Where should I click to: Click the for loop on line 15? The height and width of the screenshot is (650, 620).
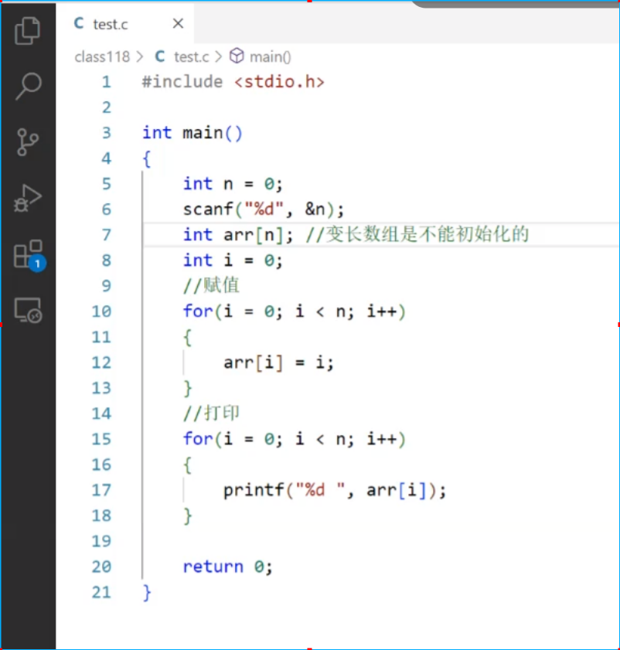pyautogui.click(x=294, y=439)
